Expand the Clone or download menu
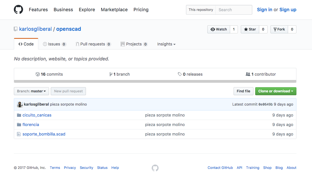This screenshot has height=185, width=312. 276,91
